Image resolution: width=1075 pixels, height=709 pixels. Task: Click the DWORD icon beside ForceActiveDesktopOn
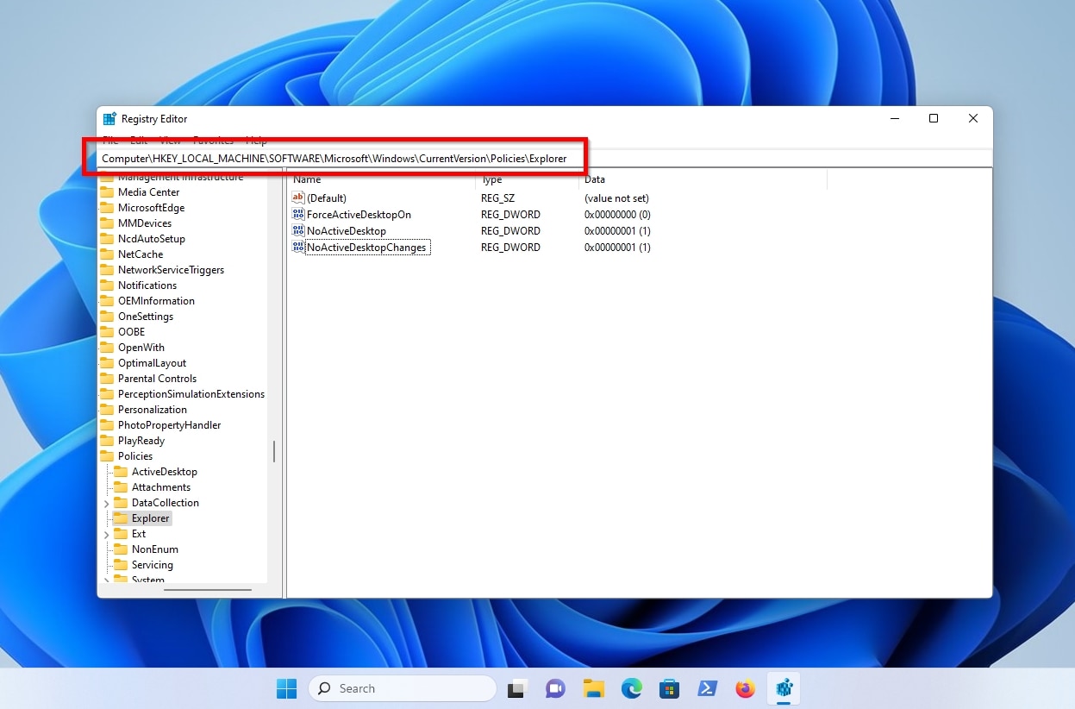pyautogui.click(x=297, y=214)
